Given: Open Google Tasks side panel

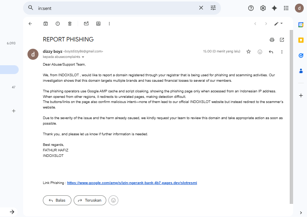Looking at the screenshot, I should (301, 55).
